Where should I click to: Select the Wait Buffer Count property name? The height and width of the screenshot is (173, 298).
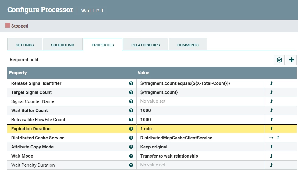click(30, 110)
